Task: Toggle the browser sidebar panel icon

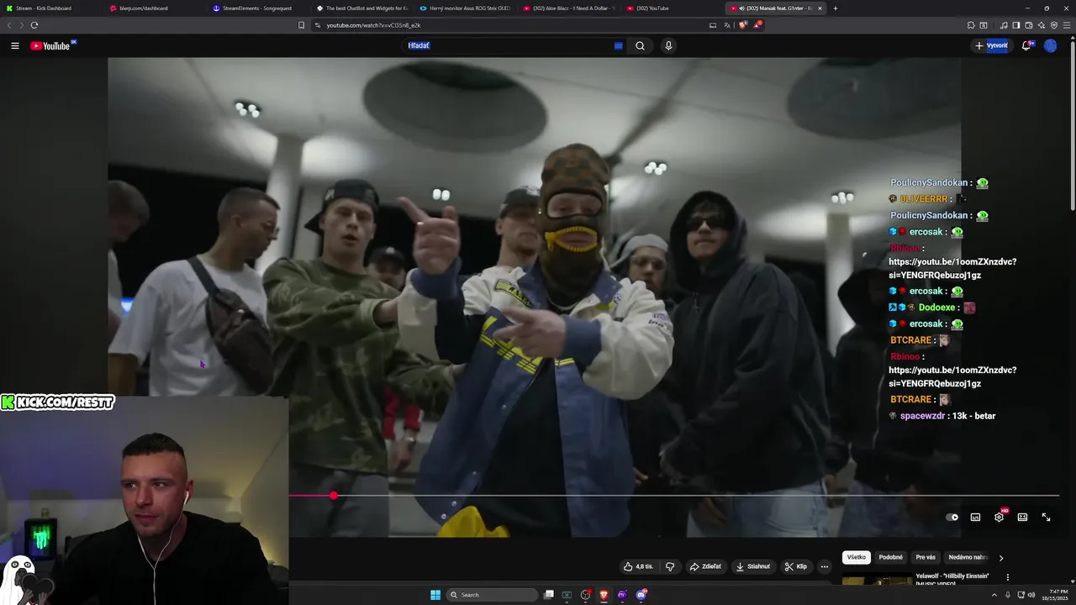Action: click(1016, 25)
